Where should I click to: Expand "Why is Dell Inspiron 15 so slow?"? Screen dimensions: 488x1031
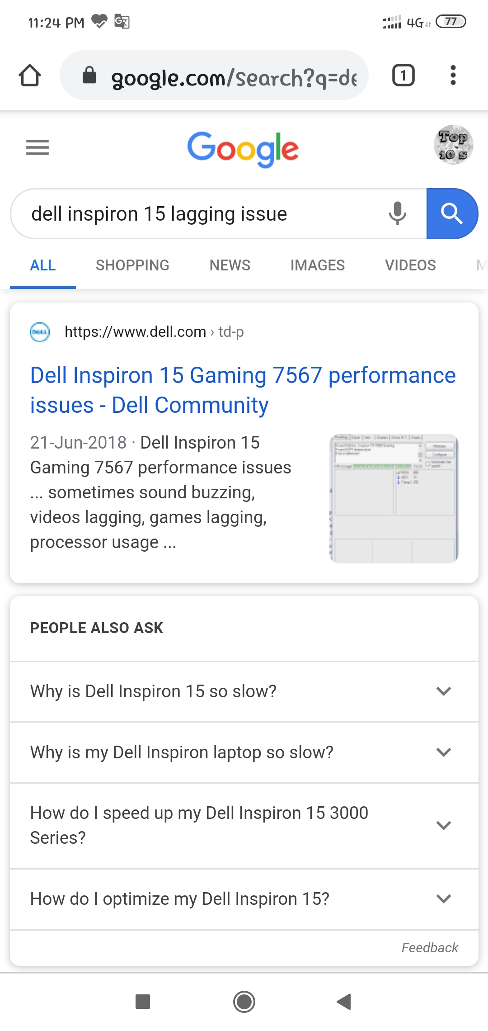tap(244, 691)
